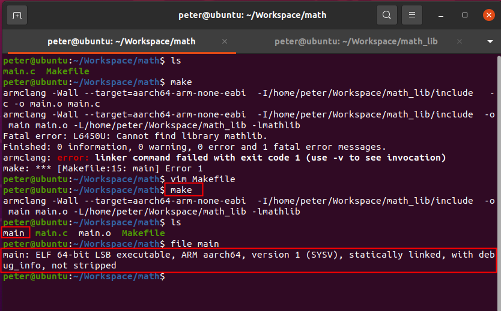This screenshot has width=501, height=311.
Task: Click the window title in the header bar
Action: [252, 15]
